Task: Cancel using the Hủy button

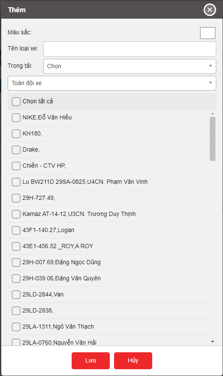Action: 133,360
